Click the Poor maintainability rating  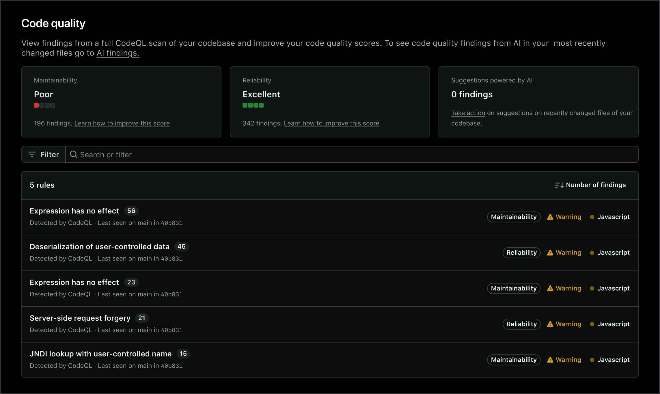[x=44, y=94]
